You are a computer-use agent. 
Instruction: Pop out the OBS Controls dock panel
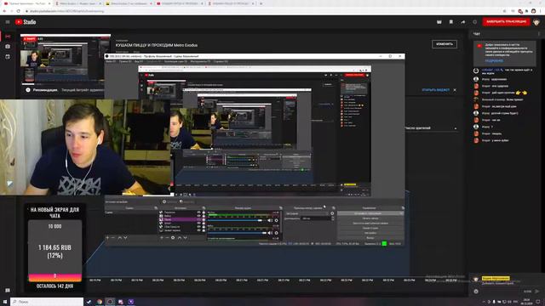403,207
